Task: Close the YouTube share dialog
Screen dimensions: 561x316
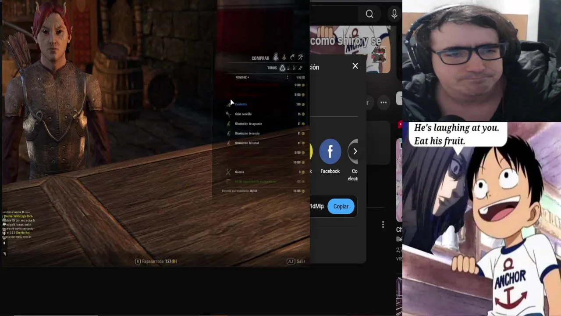Action: pos(355,66)
